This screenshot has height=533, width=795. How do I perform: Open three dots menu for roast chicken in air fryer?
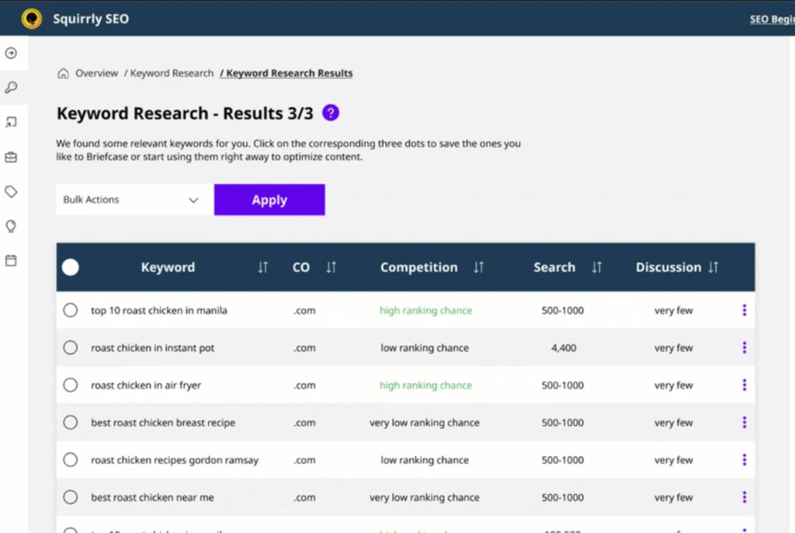(745, 385)
